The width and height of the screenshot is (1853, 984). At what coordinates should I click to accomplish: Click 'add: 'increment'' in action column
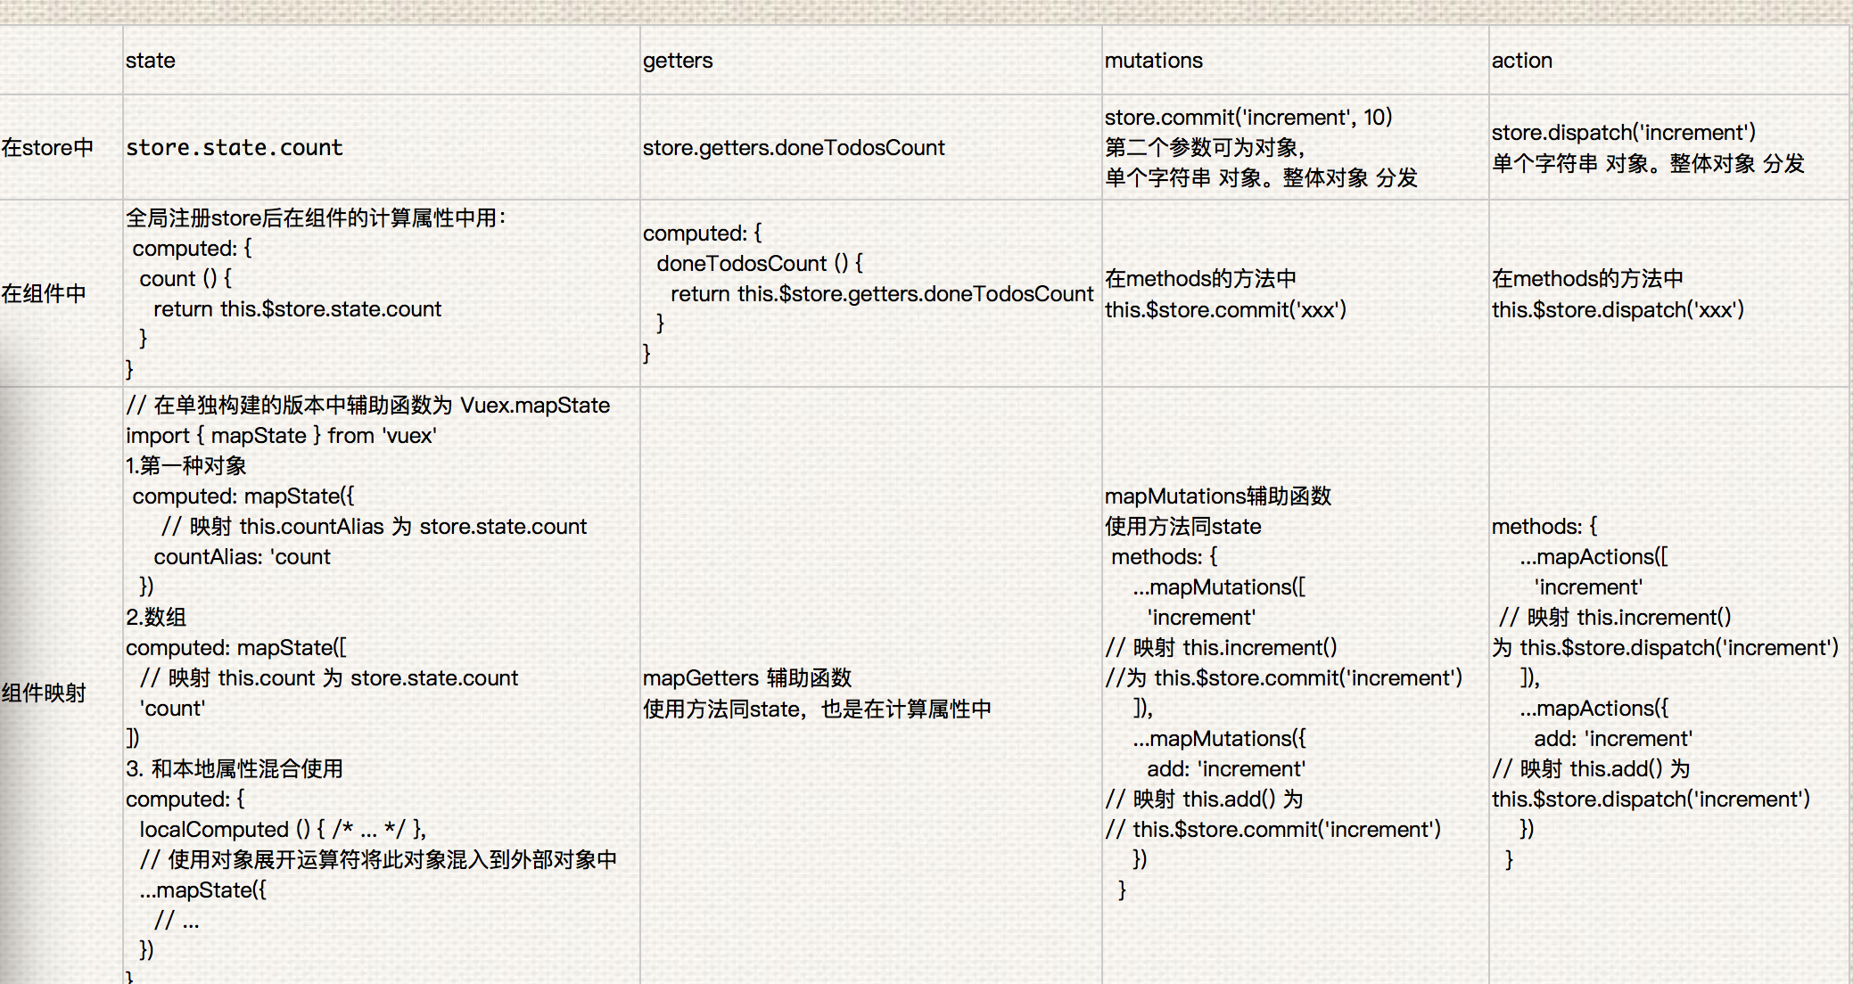[x=1613, y=739]
